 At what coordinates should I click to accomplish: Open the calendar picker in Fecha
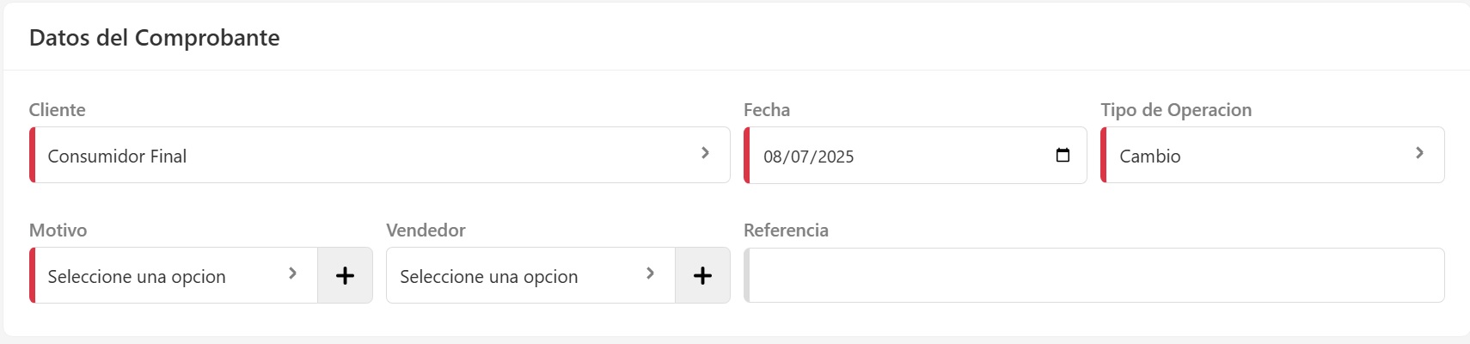(x=1063, y=156)
